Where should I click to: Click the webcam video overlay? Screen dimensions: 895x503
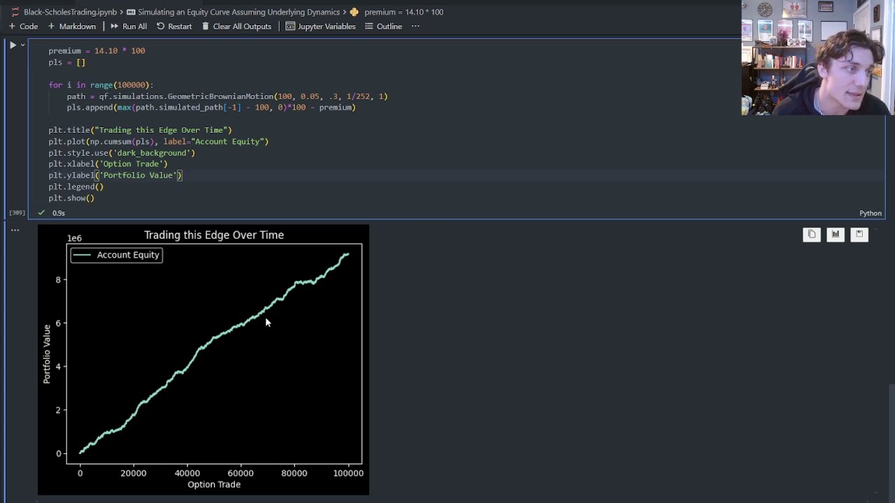pyautogui.click(x=817, y=57)
